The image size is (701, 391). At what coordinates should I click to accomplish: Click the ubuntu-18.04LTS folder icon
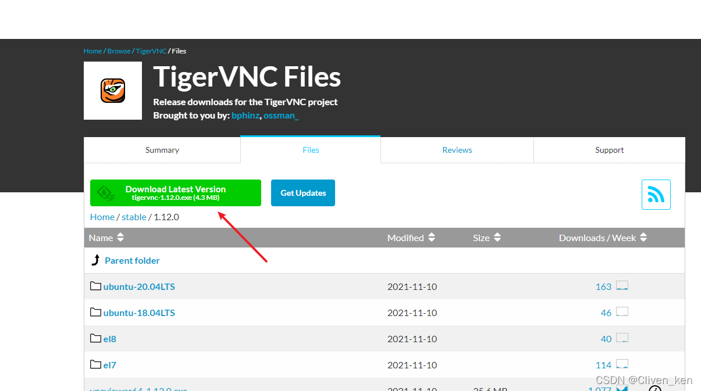click(x=96, y=312)
